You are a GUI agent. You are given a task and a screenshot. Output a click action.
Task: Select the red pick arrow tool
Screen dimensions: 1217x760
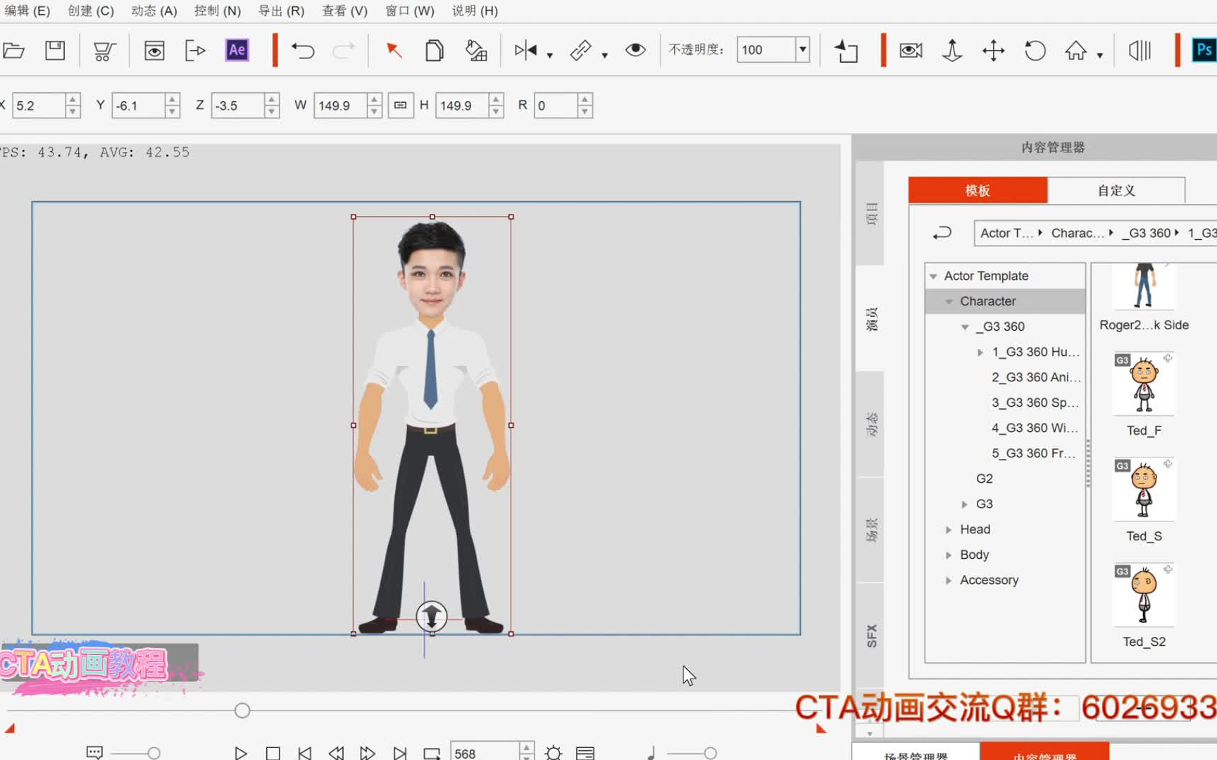[x=393, y=50]
